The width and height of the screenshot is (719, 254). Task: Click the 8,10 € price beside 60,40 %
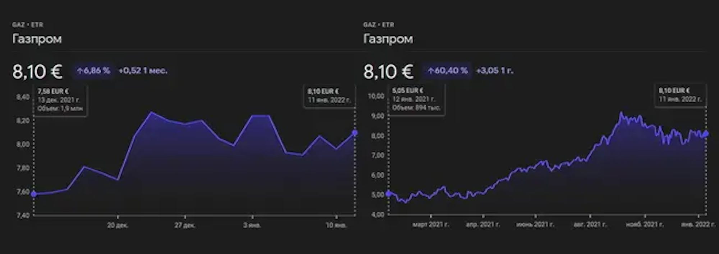pos(388,71)
